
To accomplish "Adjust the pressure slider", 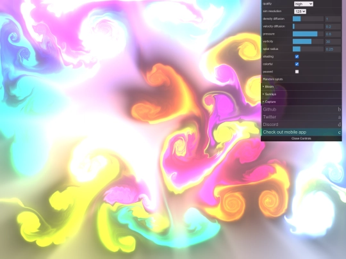I will point(308,34).
